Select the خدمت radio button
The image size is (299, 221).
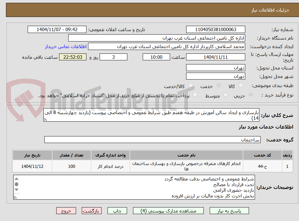pyautogui.click(x=219, y=86)
